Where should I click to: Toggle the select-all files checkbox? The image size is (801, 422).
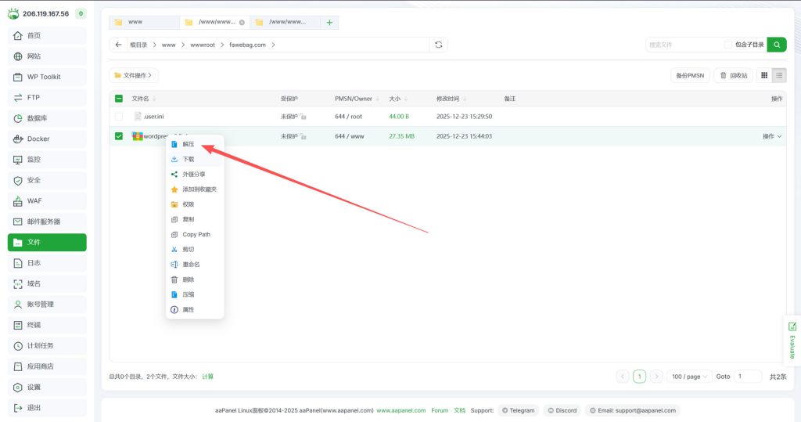[x=119, y=99]
